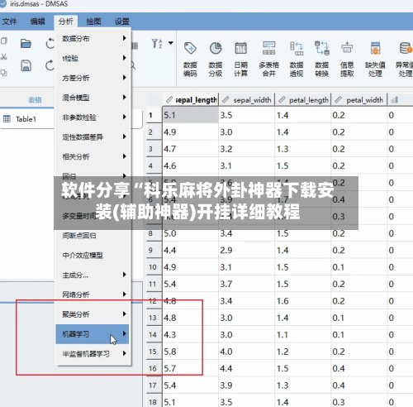Click cell 5.1 in row 1
Image resolution: width=413 pixels, height=407 pixels.
click(191, 115)
